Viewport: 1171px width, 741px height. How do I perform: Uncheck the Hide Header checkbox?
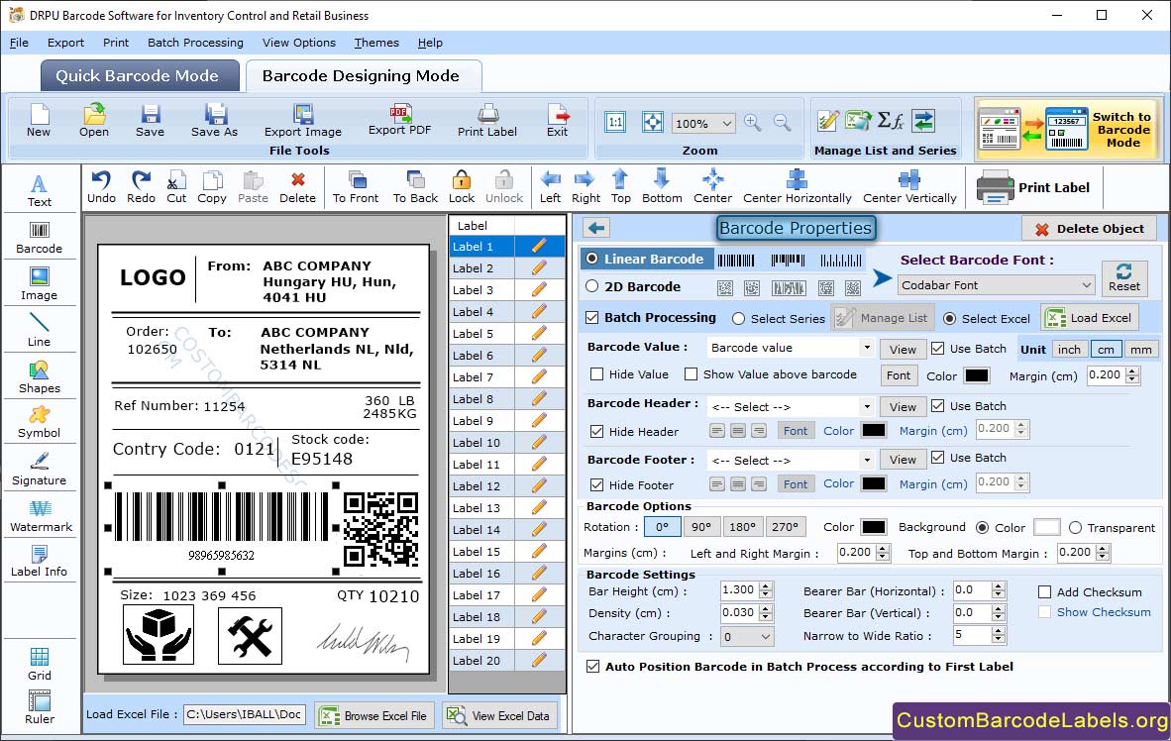596,431
